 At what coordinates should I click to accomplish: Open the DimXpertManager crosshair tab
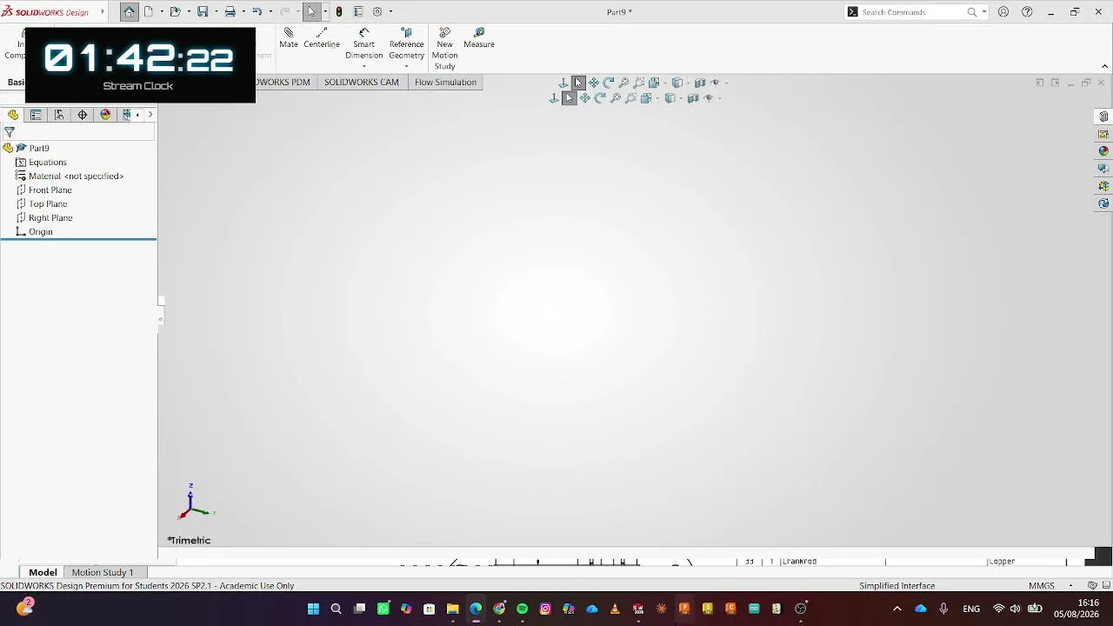83,115
